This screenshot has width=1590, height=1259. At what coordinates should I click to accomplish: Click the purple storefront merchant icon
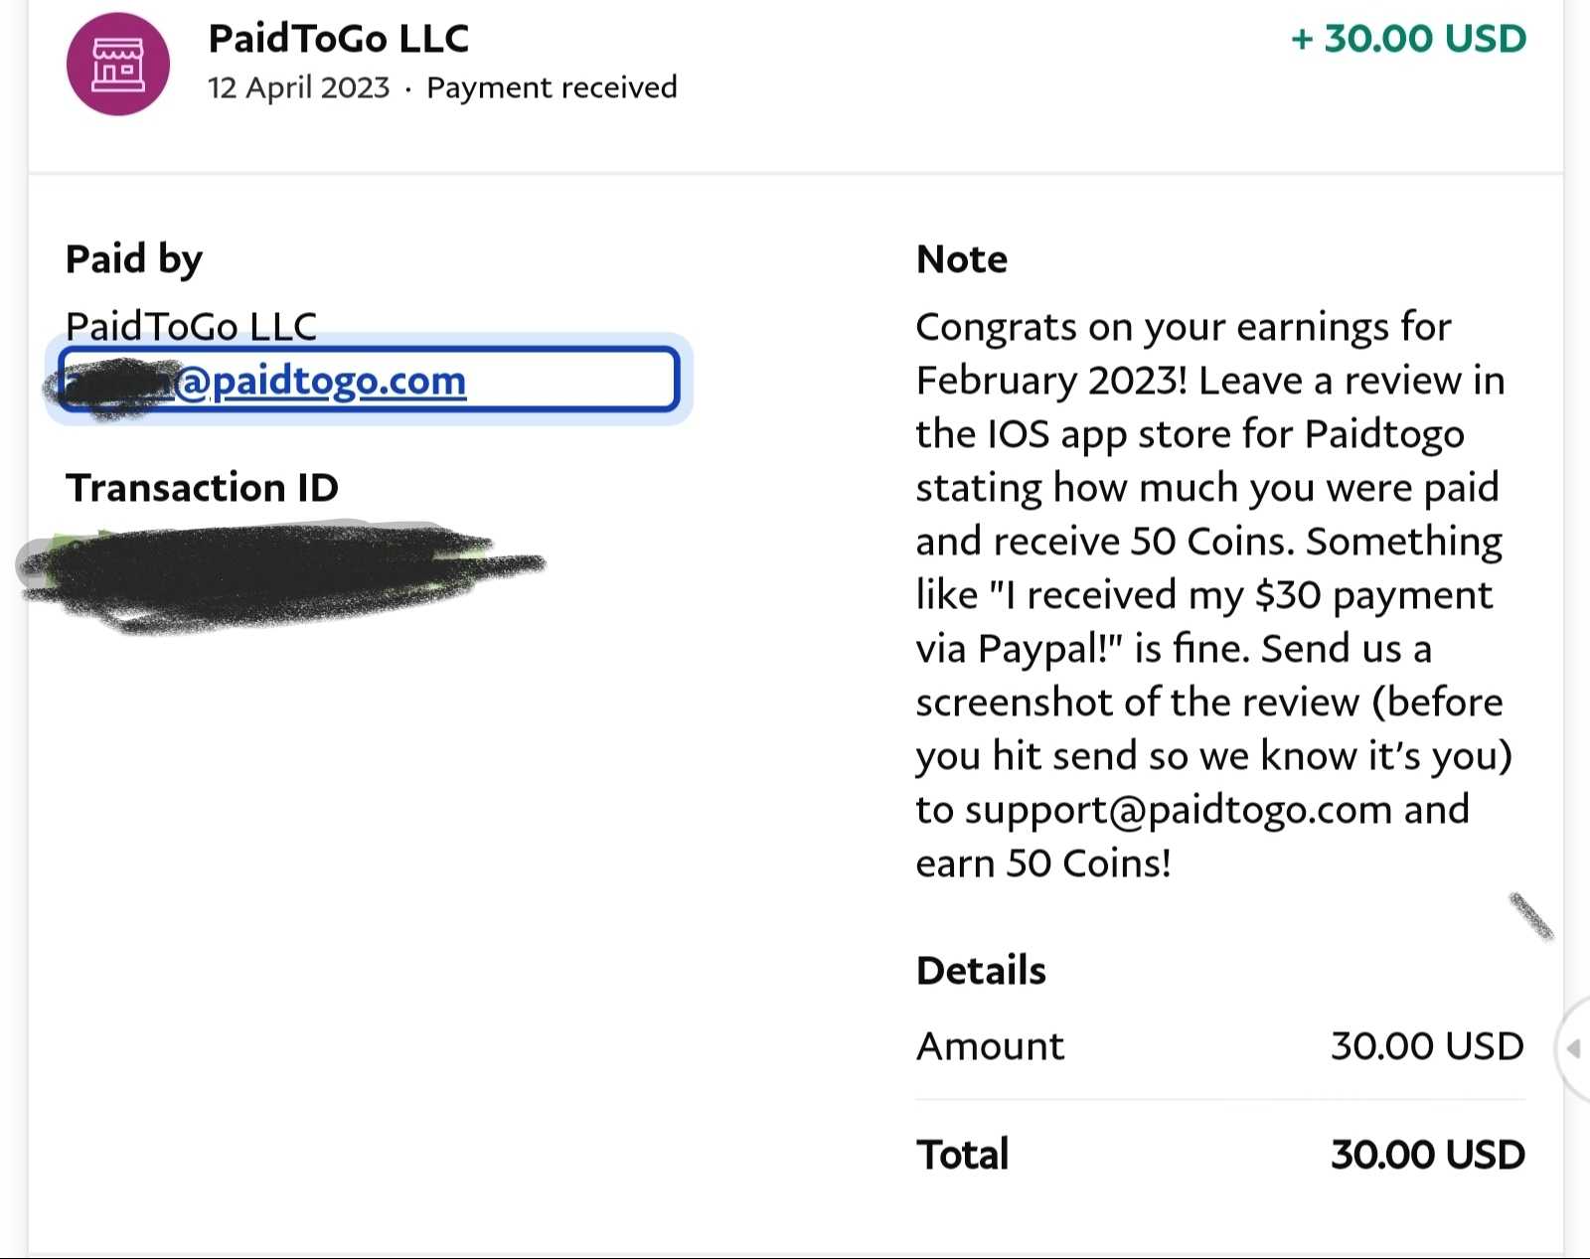[x=118, y=65]
